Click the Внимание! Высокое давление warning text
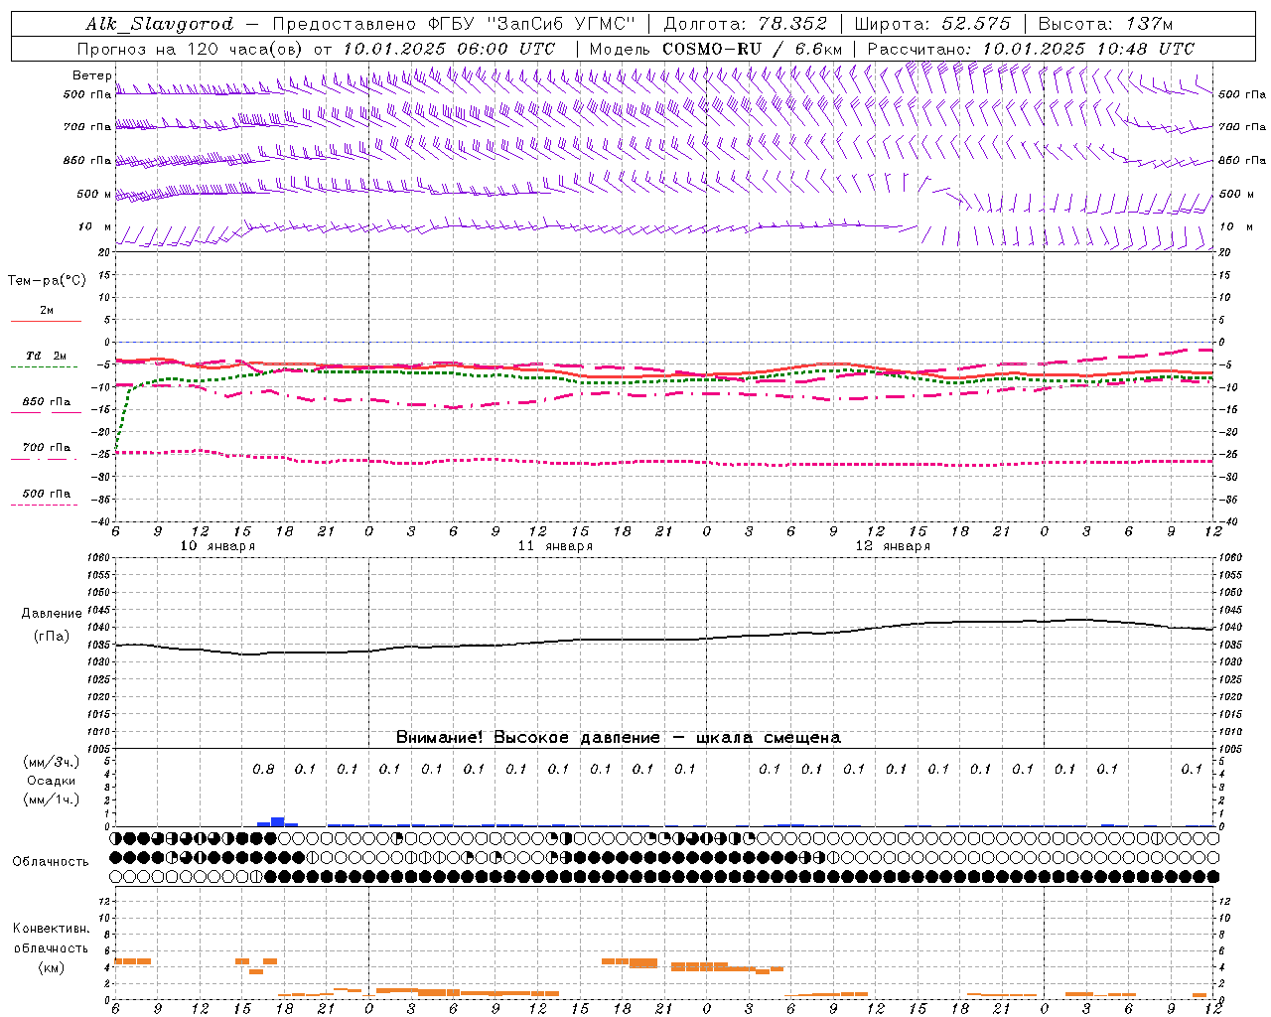Viewport: 1271px width, 1017px height. [619, 738]
